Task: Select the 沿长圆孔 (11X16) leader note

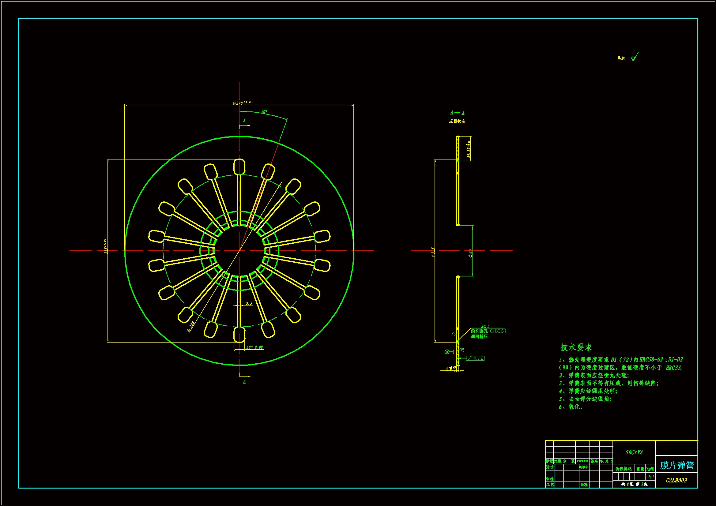Action: [488, 331]
